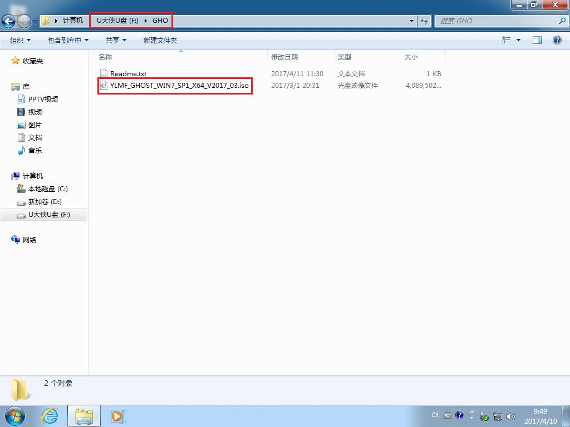The height and width of the screenshot is (427, 570).
Task: Expand the address bar history dropdown
Action: tap(411, 20)
